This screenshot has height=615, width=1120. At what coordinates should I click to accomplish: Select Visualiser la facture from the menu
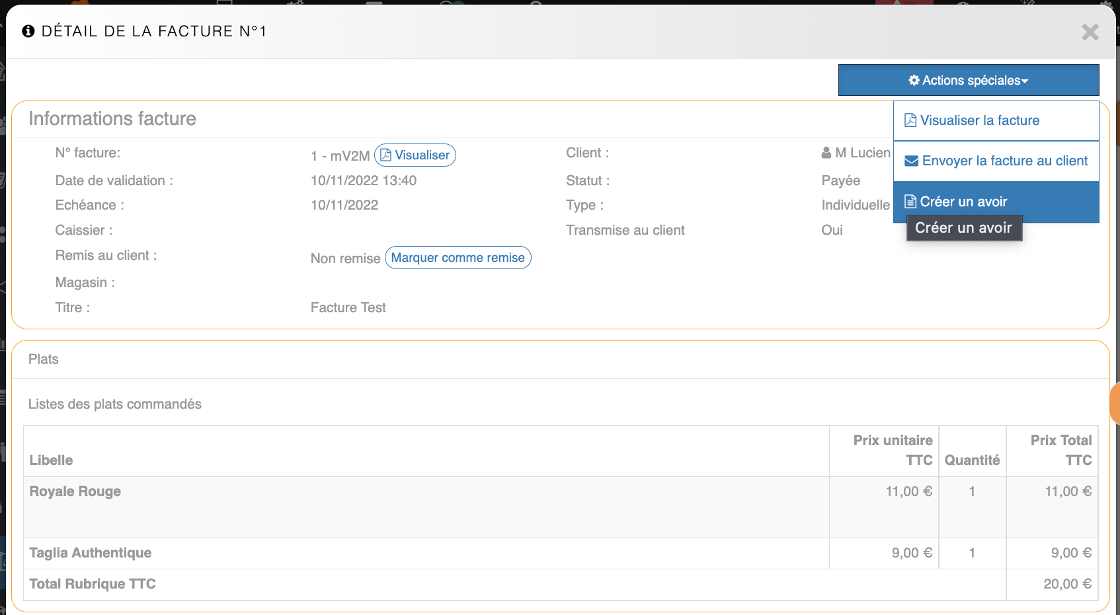(979, 120)
